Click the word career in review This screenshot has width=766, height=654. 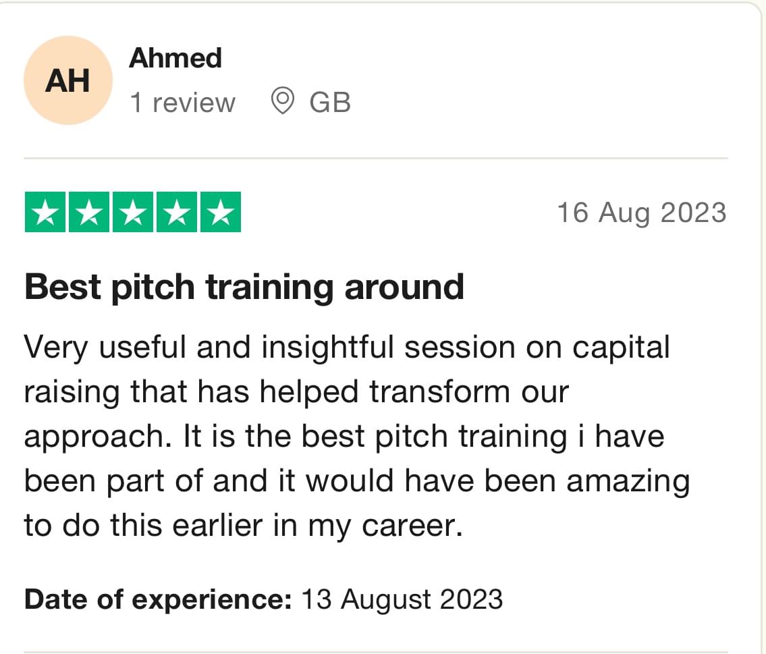[x=413, y=526]
